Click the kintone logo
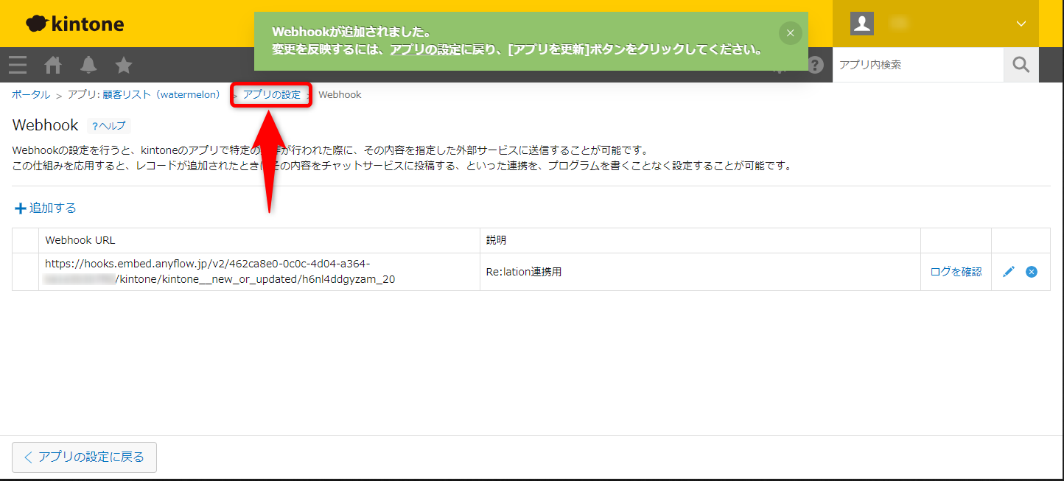Viewport: 1064px width, 481px height. point(75,24)
